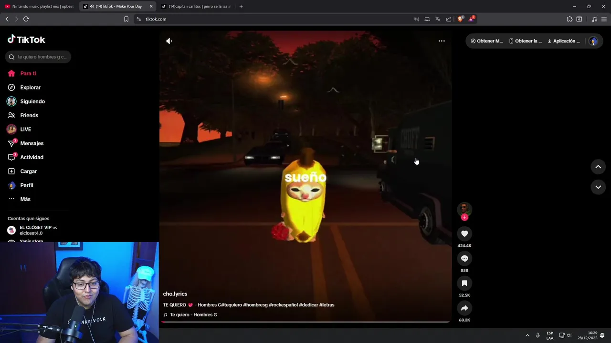Image resolution: width=611 pixels, height=343 pixels.
Task: Open the taskbar volume control
Action: (569, 335)
